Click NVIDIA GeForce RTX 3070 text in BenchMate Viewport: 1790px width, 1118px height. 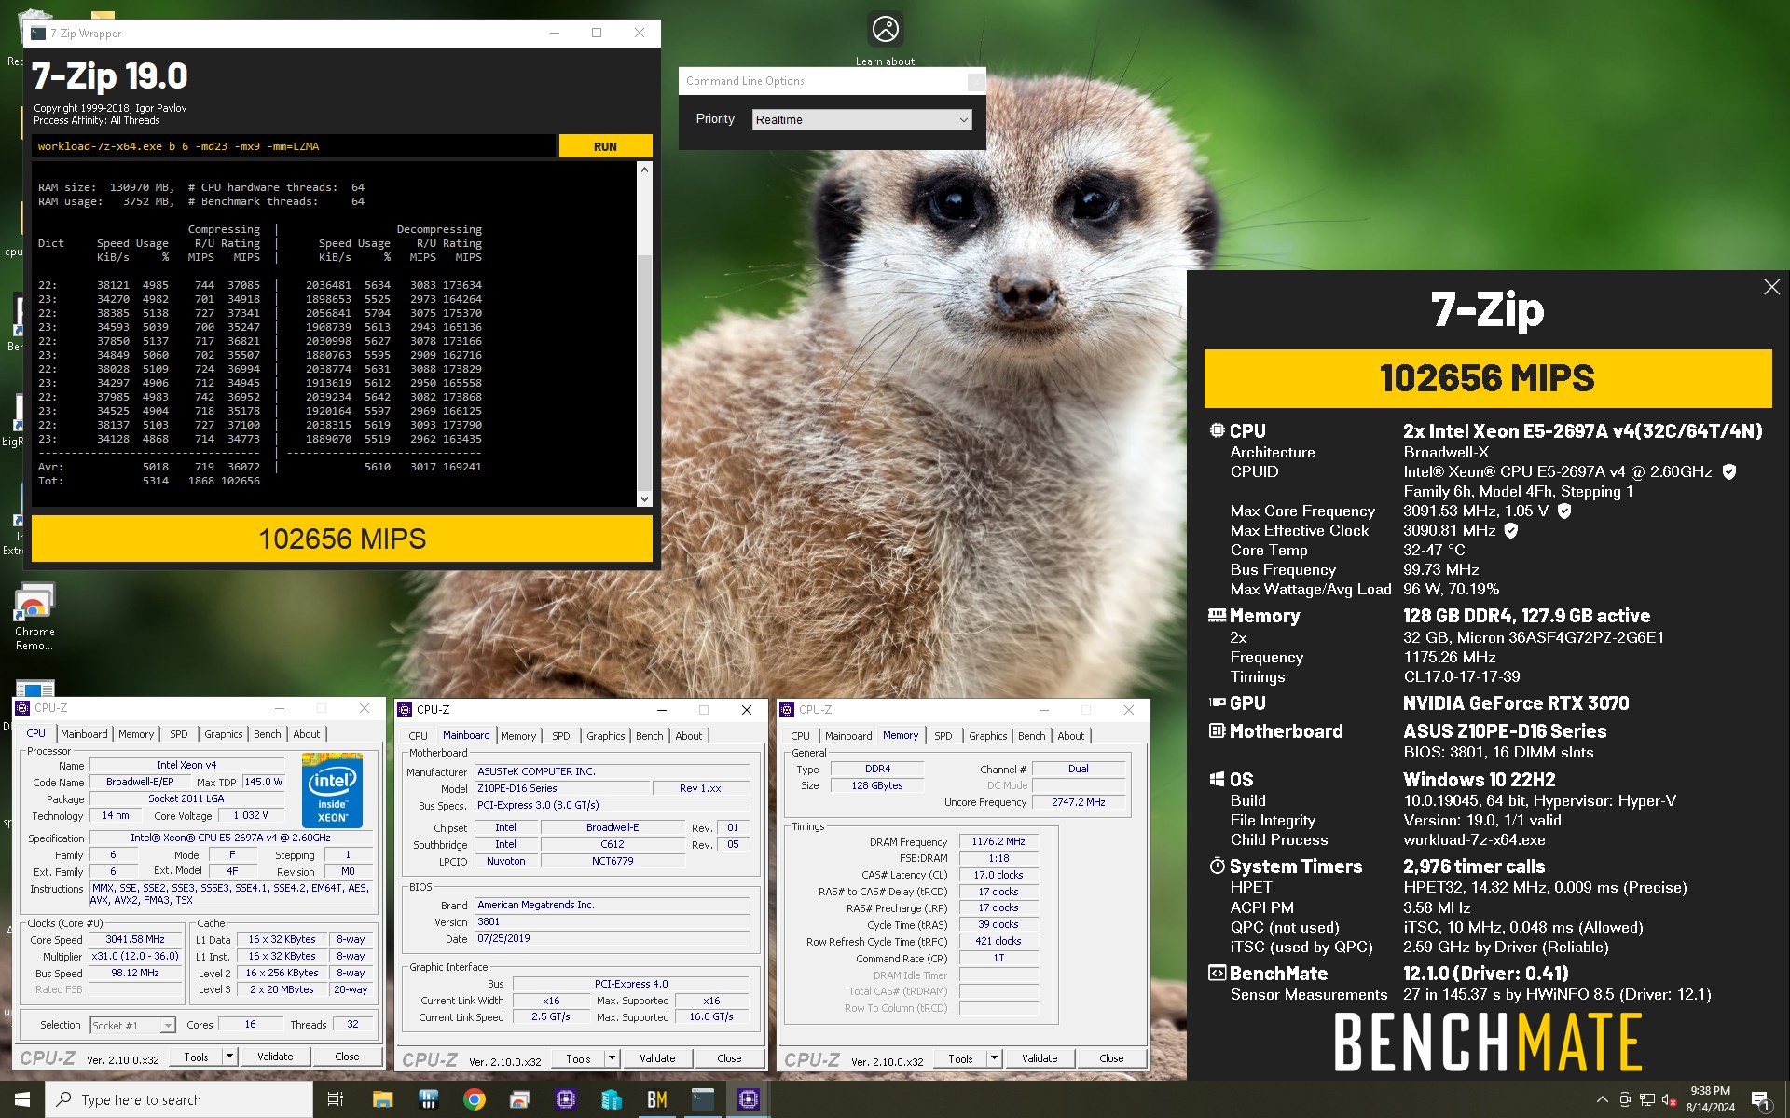[x=1516, y=703]
